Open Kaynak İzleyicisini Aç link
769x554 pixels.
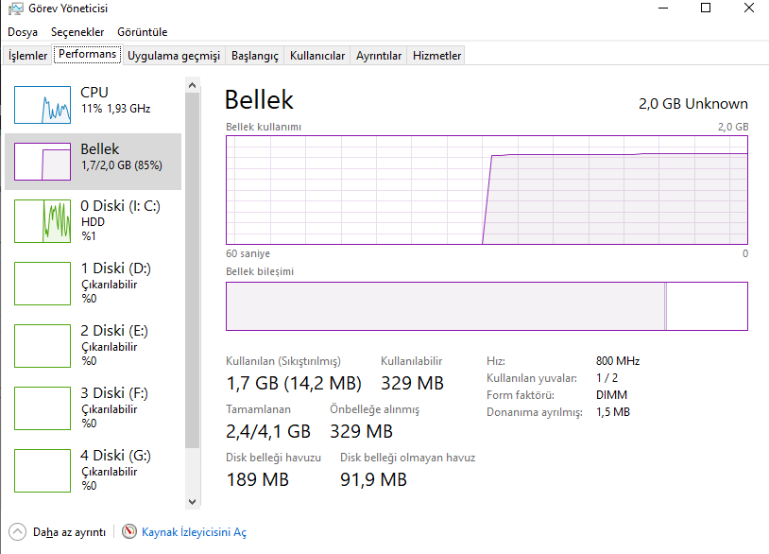(194, 532)
